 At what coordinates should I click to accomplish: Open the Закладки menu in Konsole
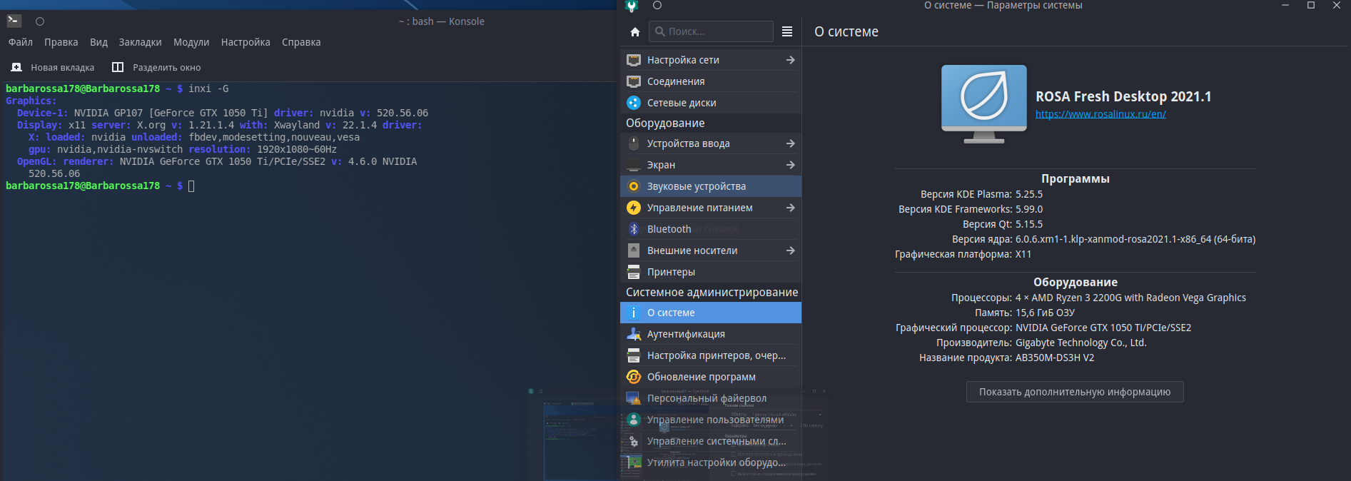141,42
